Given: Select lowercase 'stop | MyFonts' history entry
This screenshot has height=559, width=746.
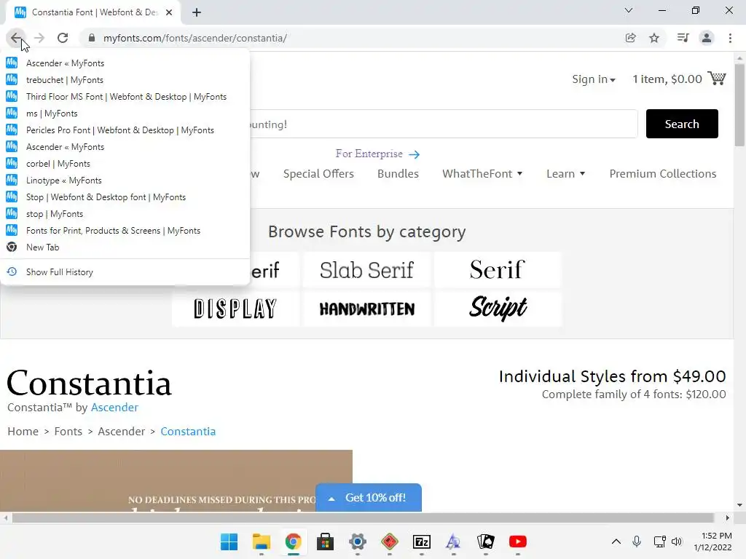Looking at the screenshot, I should (125, 214).
